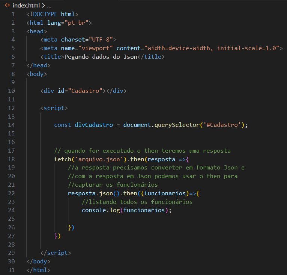Place cursor on the divCadastro constant name
This screenshot has width=287, height=275.
click(x=93, y=125)
